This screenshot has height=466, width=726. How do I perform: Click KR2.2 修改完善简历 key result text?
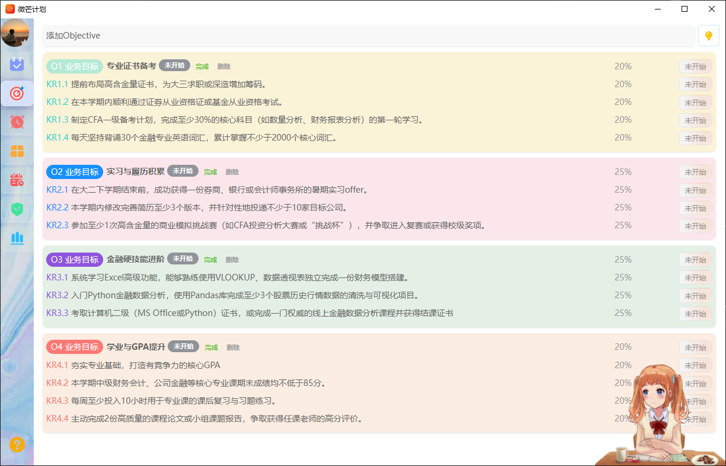pyautogui.click(x=197, y=208)
